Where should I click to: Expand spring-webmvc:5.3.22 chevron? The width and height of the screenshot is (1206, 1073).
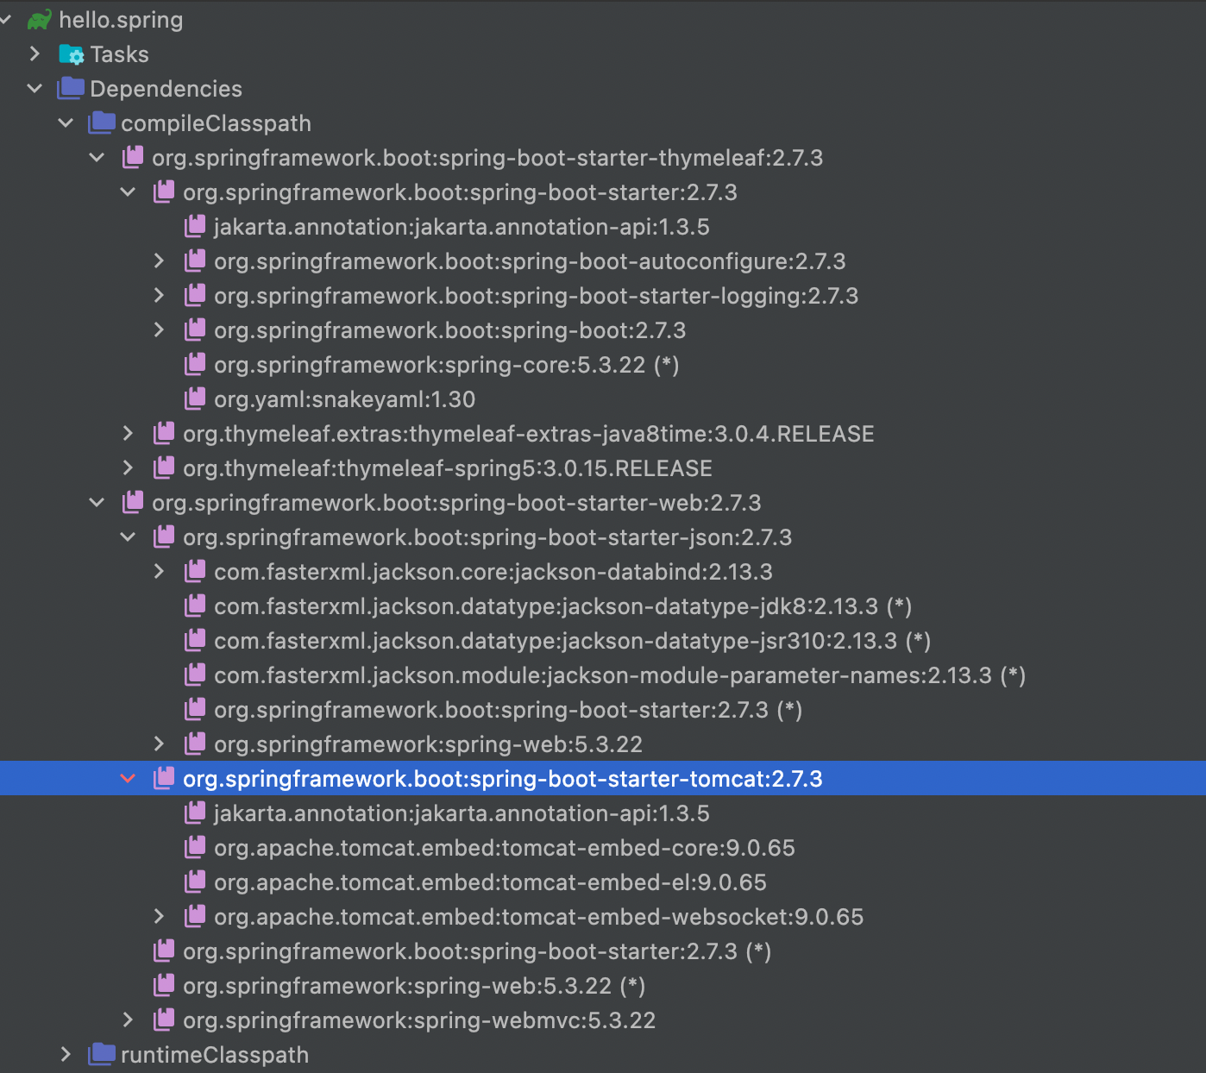tap(128, 1020)
